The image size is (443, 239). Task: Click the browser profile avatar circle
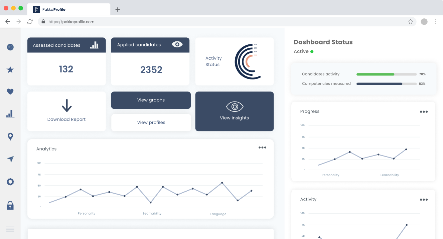tap(424, 22)
